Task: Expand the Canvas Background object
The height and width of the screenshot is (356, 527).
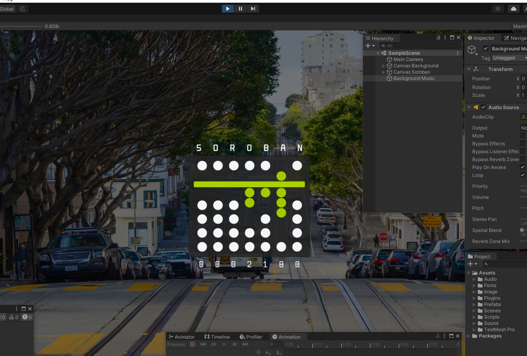Action: tap(383, 66)
